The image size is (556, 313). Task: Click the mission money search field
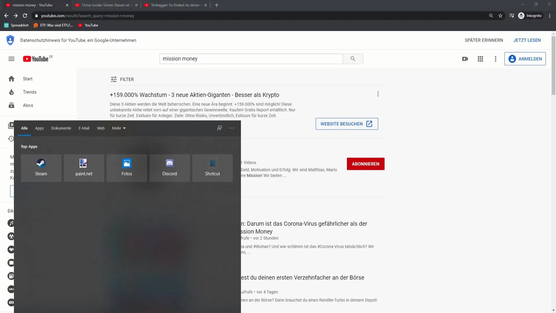pyautogui.click(x=251, y=59)
